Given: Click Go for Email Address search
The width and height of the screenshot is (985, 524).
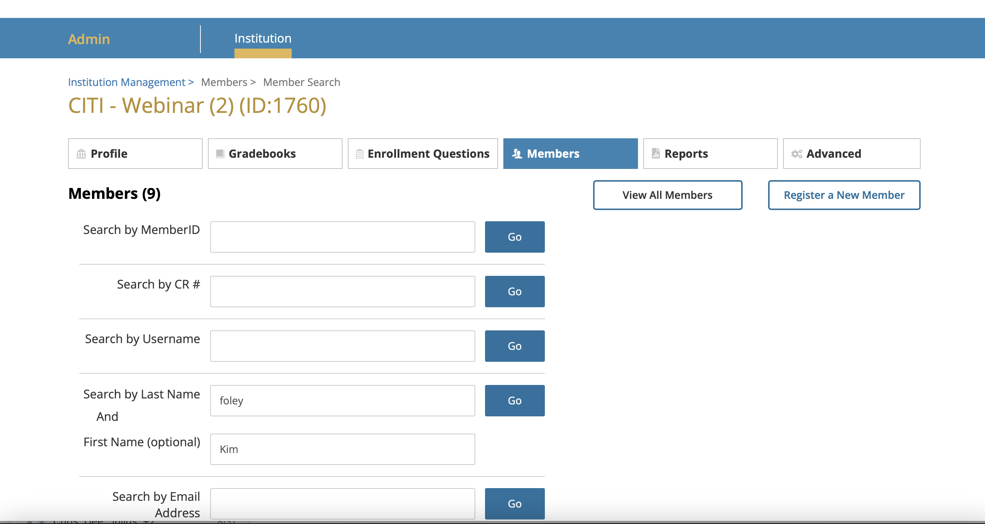Looking at the screenshot, I should [515, 504].
